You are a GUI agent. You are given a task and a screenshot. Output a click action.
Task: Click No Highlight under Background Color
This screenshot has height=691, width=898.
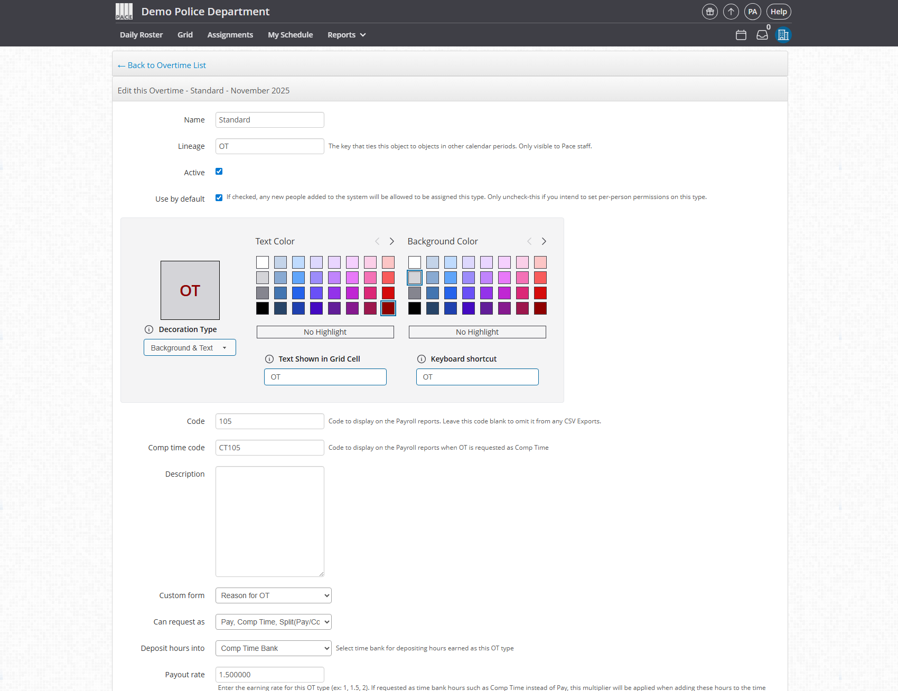pos(477,332)
